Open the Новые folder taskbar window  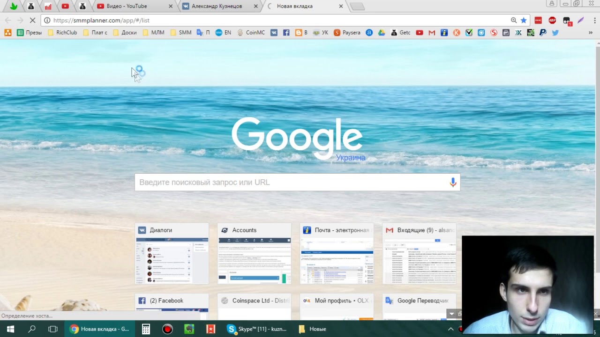click(313, 329)
